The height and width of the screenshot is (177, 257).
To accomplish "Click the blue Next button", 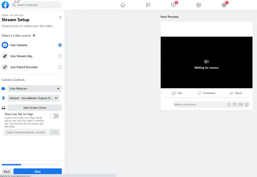I will 38,172.
